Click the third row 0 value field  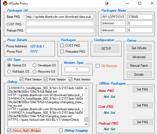point(140,30)
